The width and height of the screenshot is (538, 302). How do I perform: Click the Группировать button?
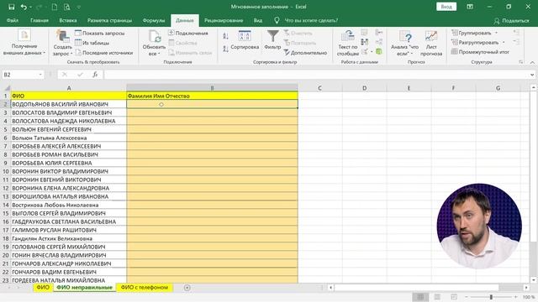tap(474, 33)
